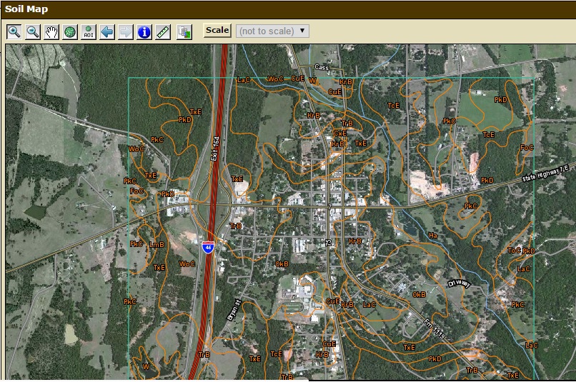Click the Scale button
The height and width of the screenshot is (382, 576).
click(x=217, y=31)
